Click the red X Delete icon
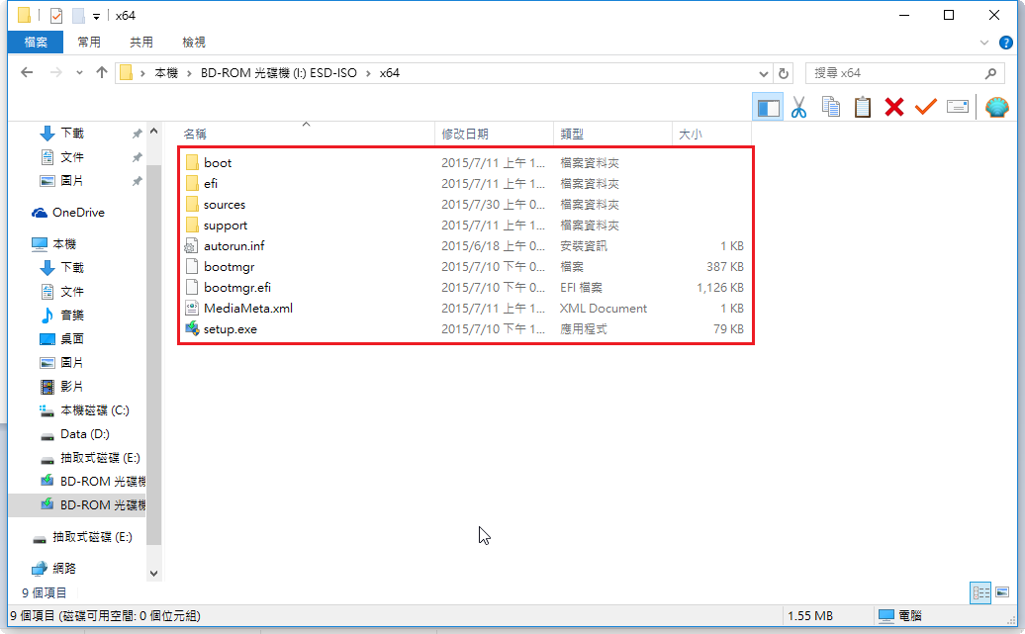The height and width of the screenshot is (634, 1025). click(x=894, y=107)
